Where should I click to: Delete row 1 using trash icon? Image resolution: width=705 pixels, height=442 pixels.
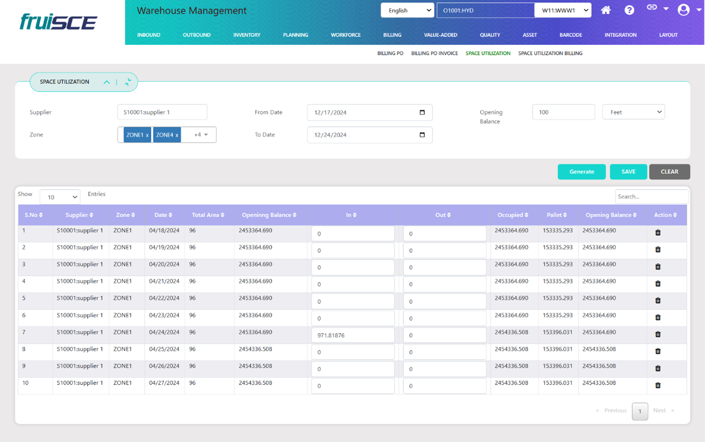(658, 232)
